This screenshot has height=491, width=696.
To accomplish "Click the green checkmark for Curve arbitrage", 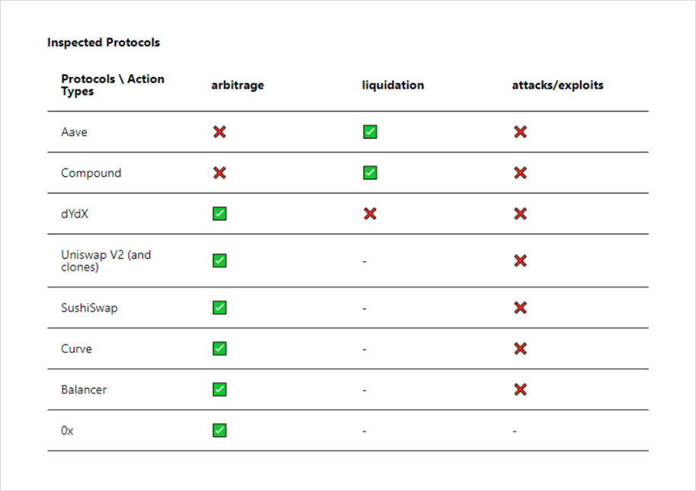I will click(220, 349).
